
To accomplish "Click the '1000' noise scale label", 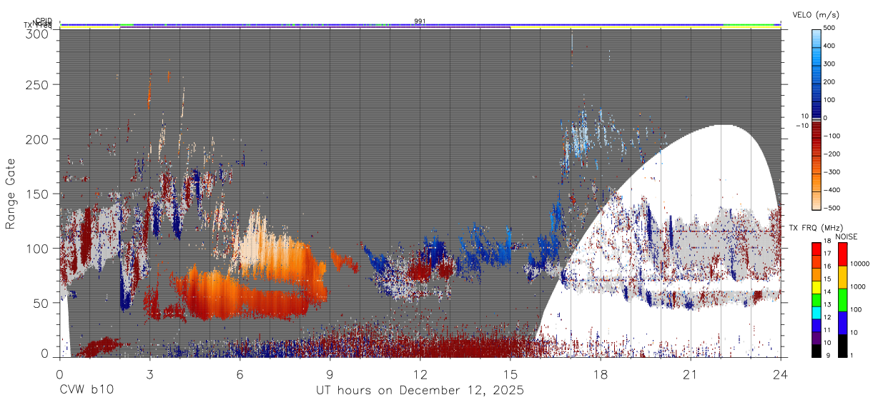I will pos(858,287).
